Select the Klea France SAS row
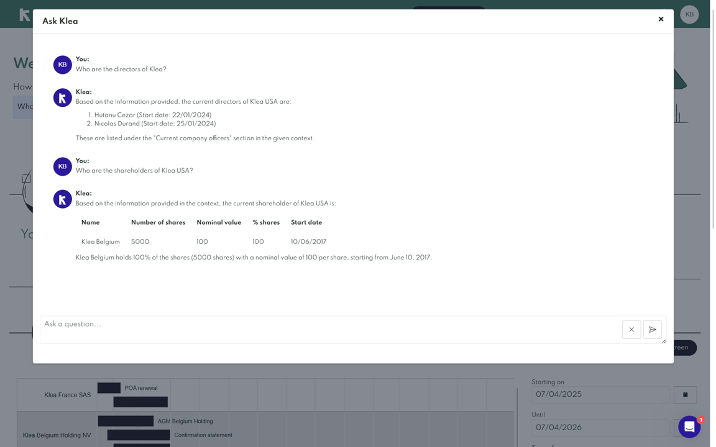Viewport: 716px width, 447px height. click(67, 394)
